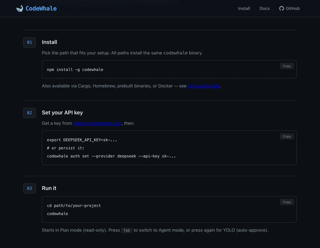Visit the platform.deepseek.com link
The height and width of the screenshot is (248, 320).
pyautogui.click(x=97, y=123)
